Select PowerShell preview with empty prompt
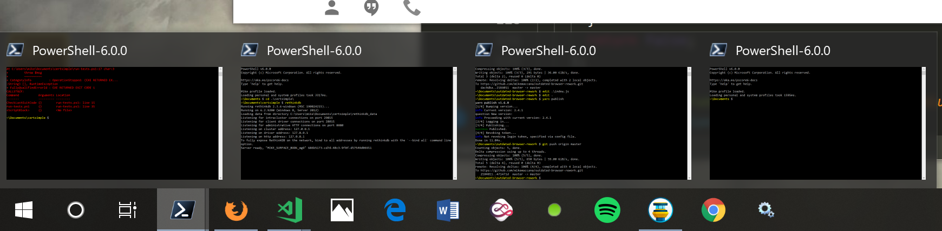This screenshot has width=942, height=231. (817, 123)
